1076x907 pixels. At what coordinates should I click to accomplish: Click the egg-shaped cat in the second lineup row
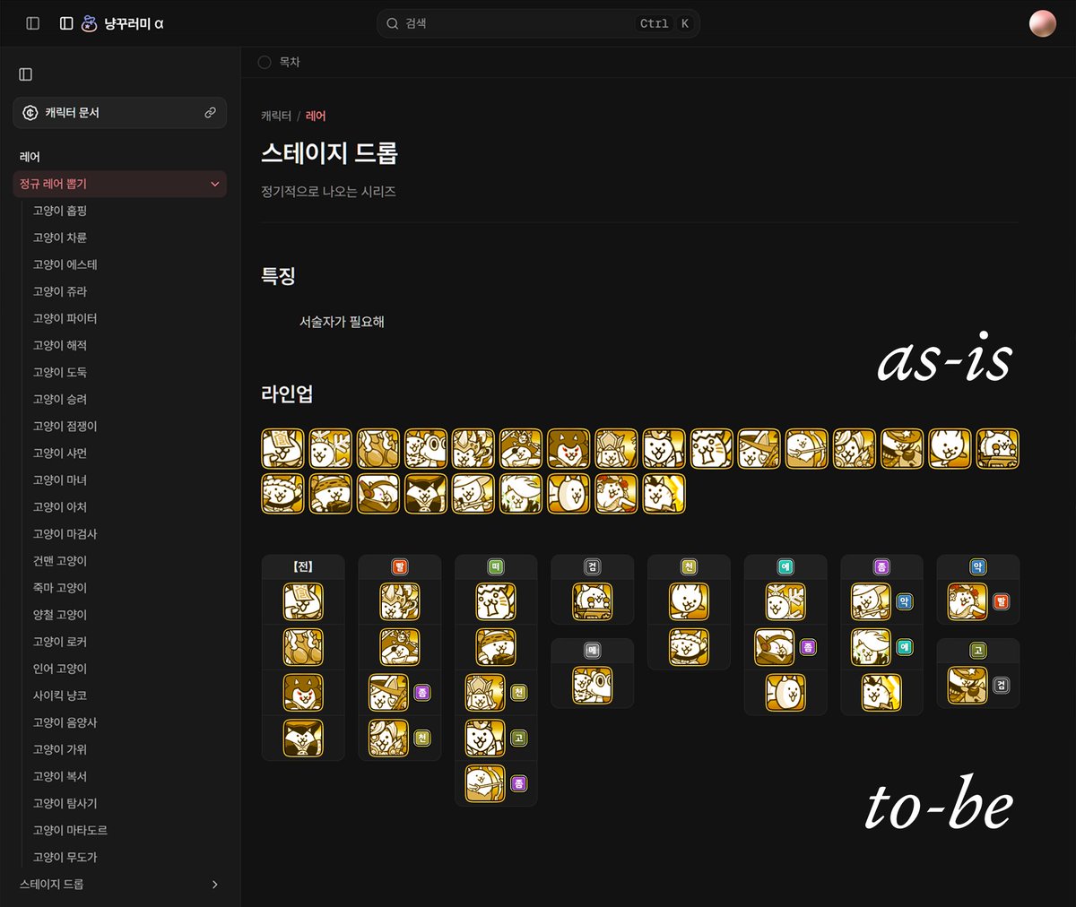[x=568, y=494]
